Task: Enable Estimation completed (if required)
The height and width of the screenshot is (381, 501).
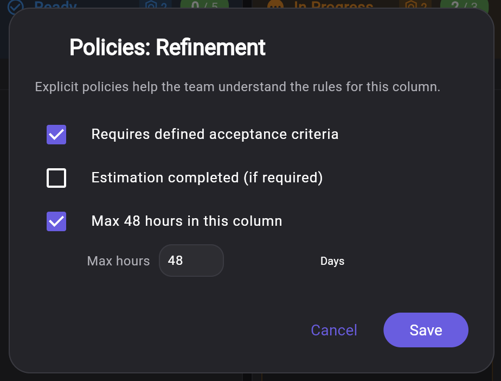Action: tap(56, 177)
